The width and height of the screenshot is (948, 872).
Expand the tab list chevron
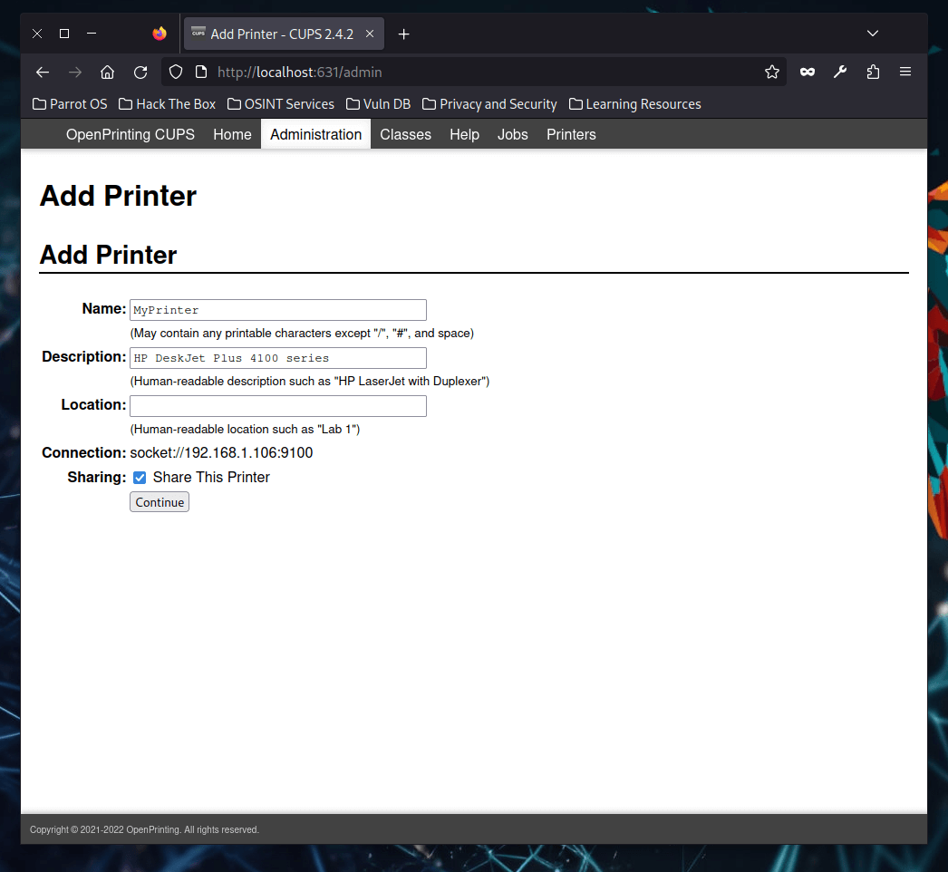(872, 34)
